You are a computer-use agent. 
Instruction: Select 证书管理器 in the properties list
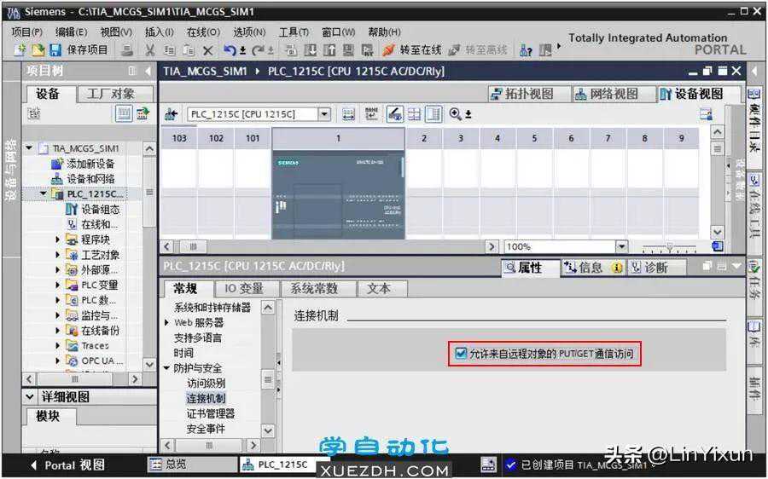click(x=210, y=413)
